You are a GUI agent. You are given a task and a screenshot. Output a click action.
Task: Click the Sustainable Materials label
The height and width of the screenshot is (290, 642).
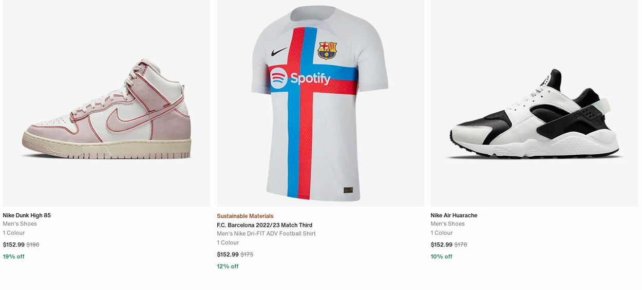(x=245, y=216)
